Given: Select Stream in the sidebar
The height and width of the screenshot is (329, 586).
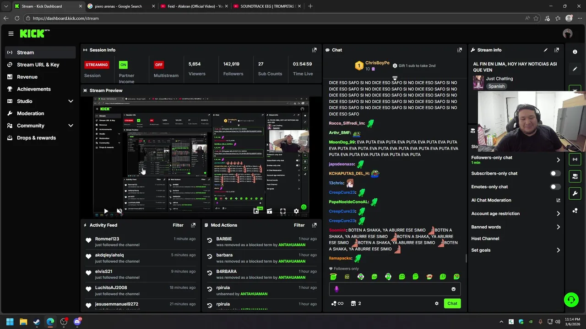Looking at the screenshot, I should tap(40, 53).
